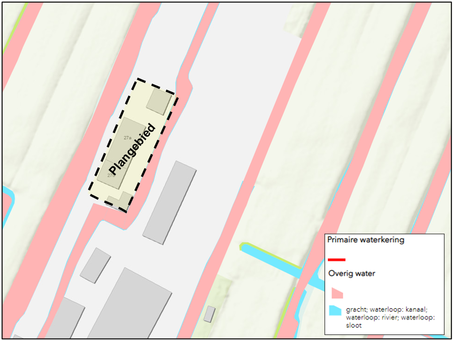
Task: Click the 'gracht; waterloop: kanaal' legend description
Action: [390, 317]
